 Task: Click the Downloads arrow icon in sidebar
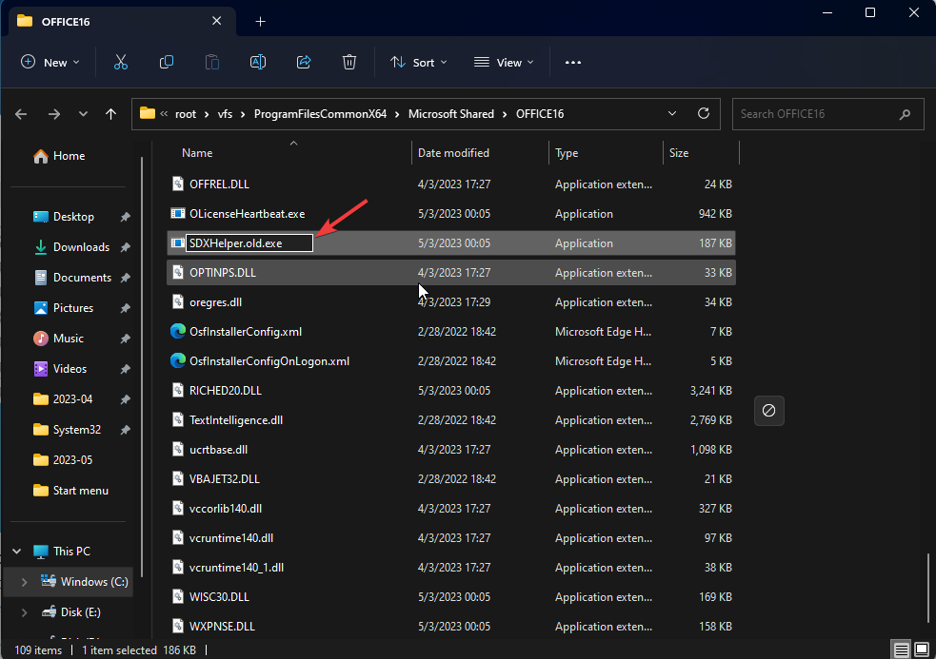click(41, 247)
